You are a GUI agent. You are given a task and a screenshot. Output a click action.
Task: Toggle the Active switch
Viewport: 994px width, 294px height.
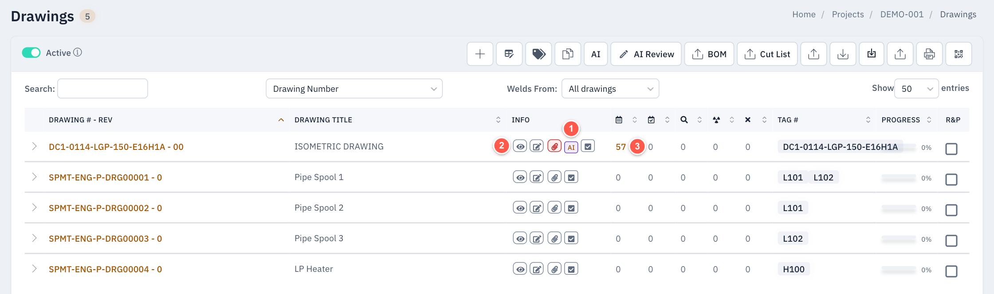[x=31, y=53]
